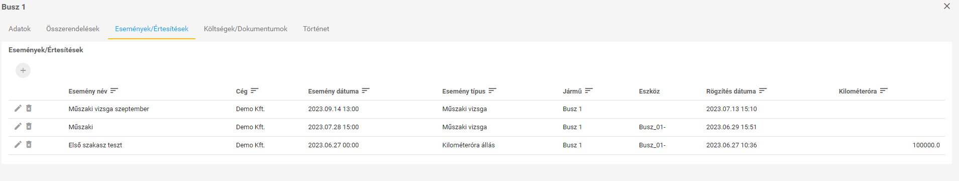Edit the Első szakasz teszt event
The image size is (959, 181).
(18, 145)
